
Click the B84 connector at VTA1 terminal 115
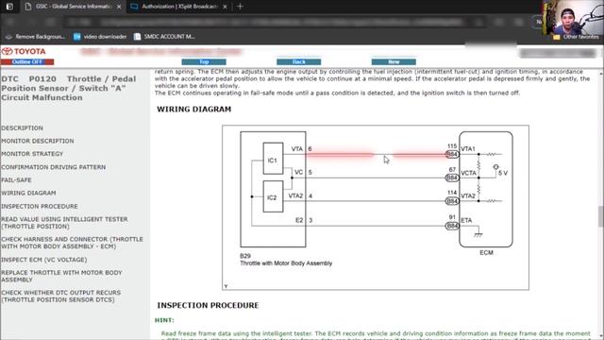click(452, 154)
